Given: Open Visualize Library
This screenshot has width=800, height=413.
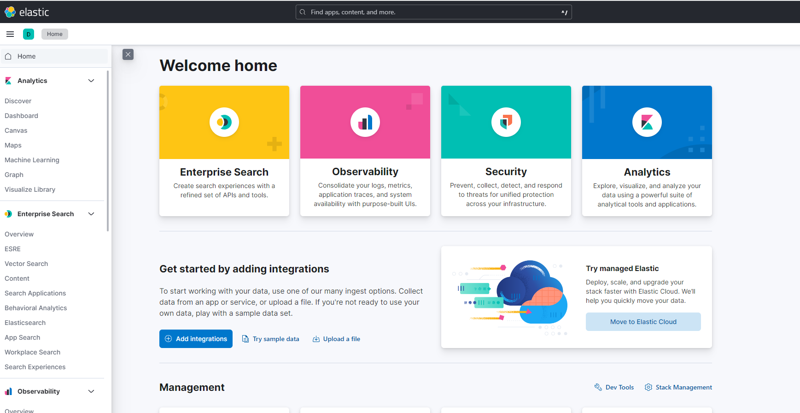Looking at the screenshot, I should (x=30, y=189).
